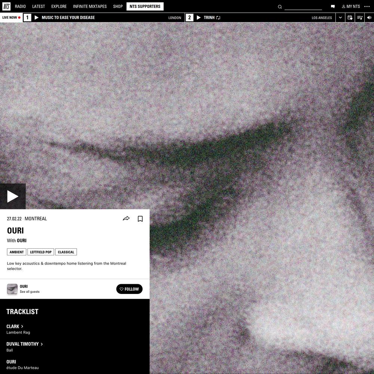Select the Classical genre tag

(x=66, y=252)
